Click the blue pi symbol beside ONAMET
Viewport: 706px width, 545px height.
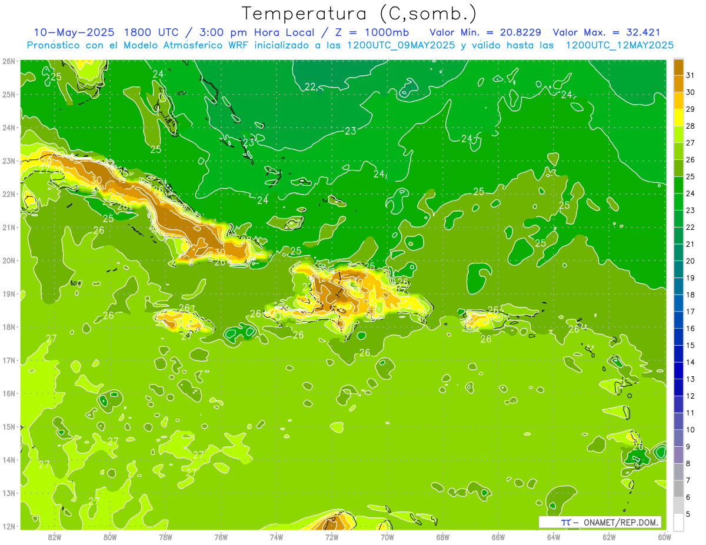[565, 522]
